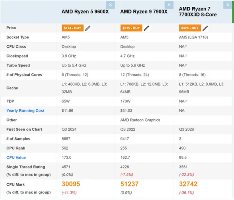Select the AMD Ryzen 7 7700X3D 8-Core heading
Screen dimensions: 234x200
click(198, 12)
